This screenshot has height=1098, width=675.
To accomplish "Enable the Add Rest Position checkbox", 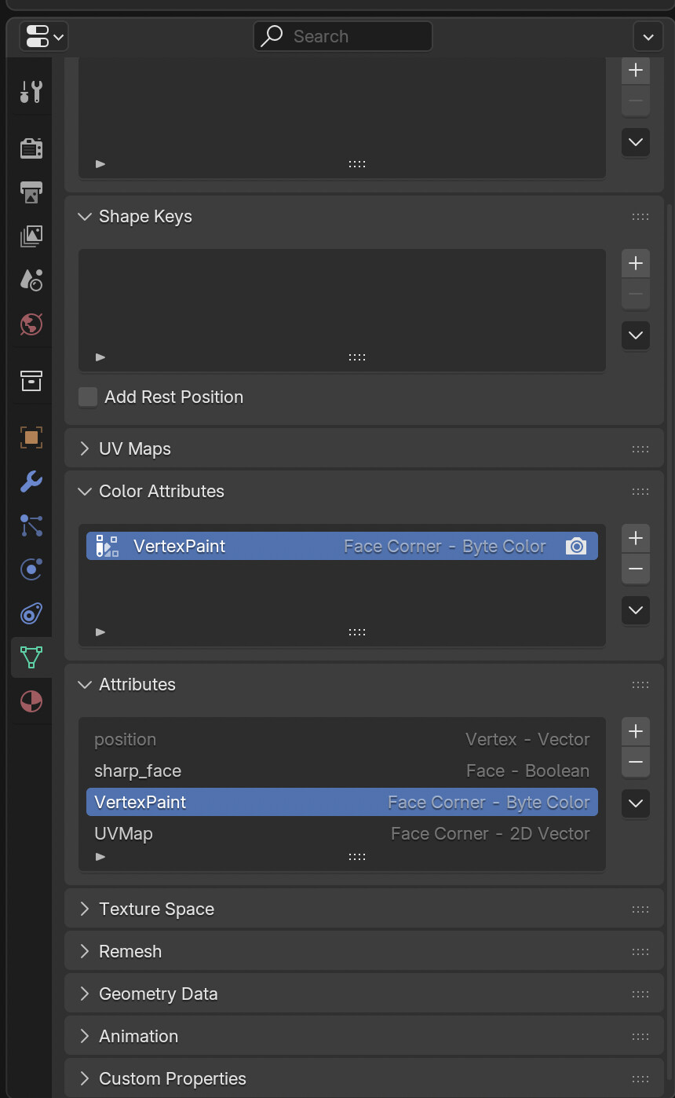I will (88, 397).
